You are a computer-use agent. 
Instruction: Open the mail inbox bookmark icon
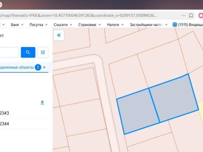coord(175,24)
